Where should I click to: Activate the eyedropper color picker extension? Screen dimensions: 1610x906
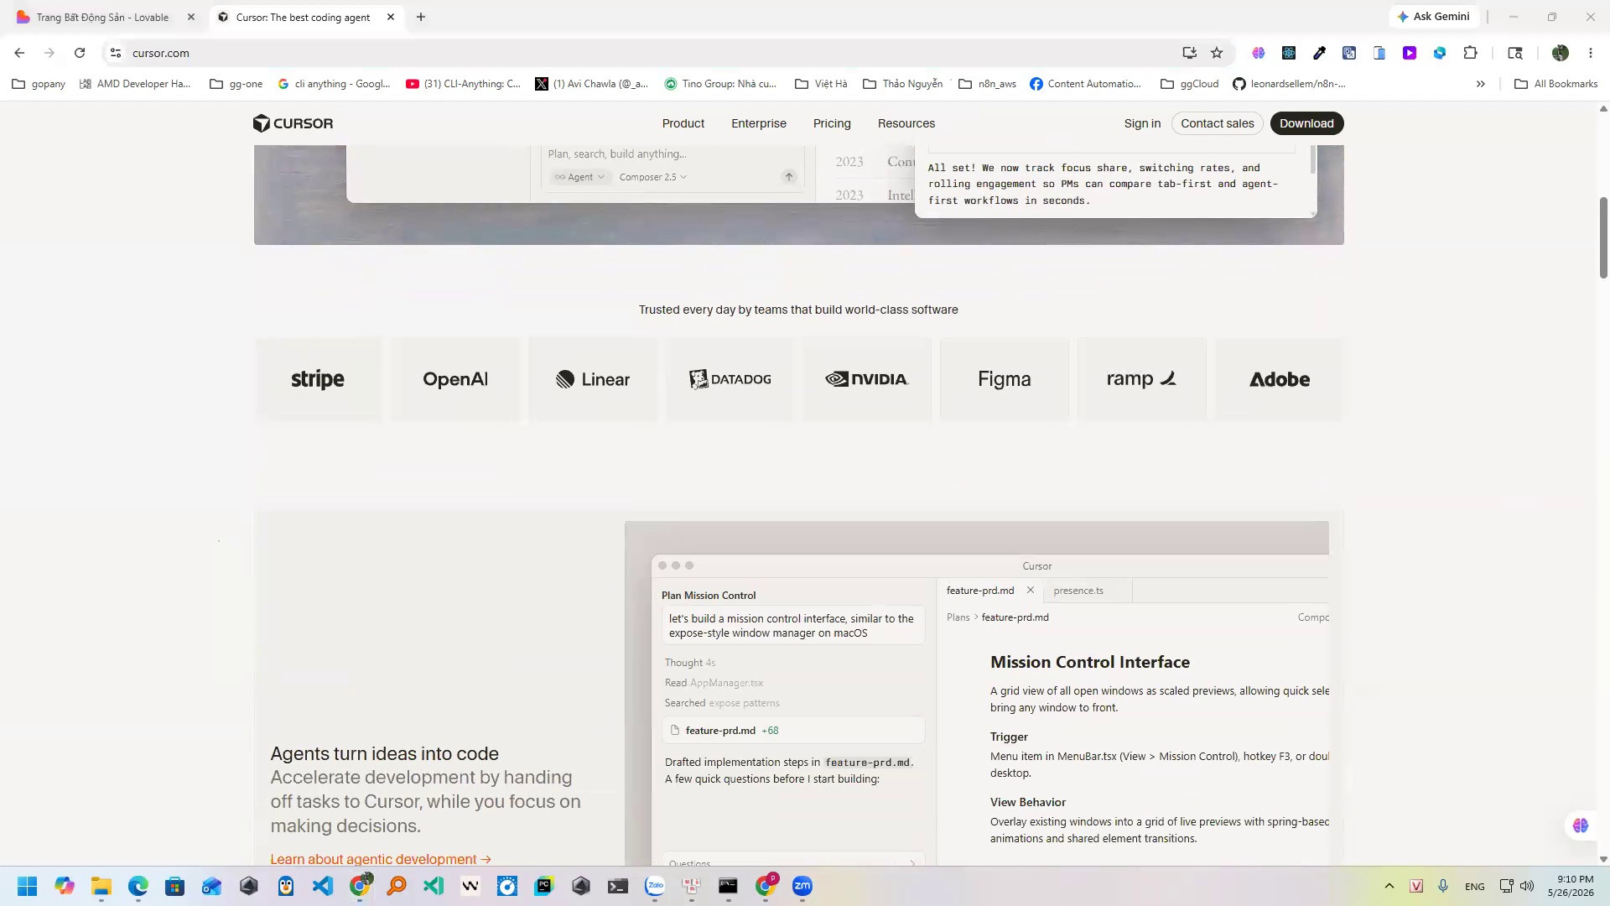[x=1319, y=53]
